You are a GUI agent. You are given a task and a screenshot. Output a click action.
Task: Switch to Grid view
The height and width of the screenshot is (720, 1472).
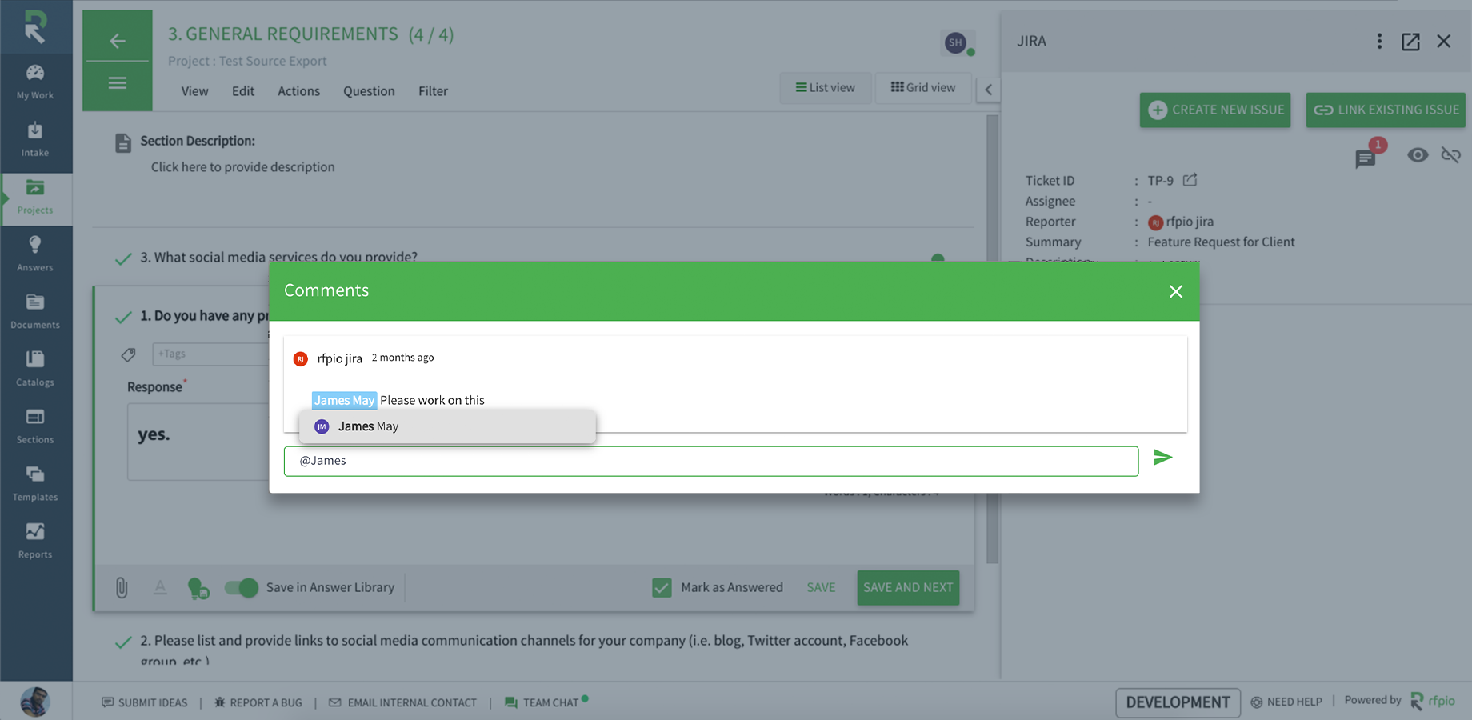pos(923,88)
